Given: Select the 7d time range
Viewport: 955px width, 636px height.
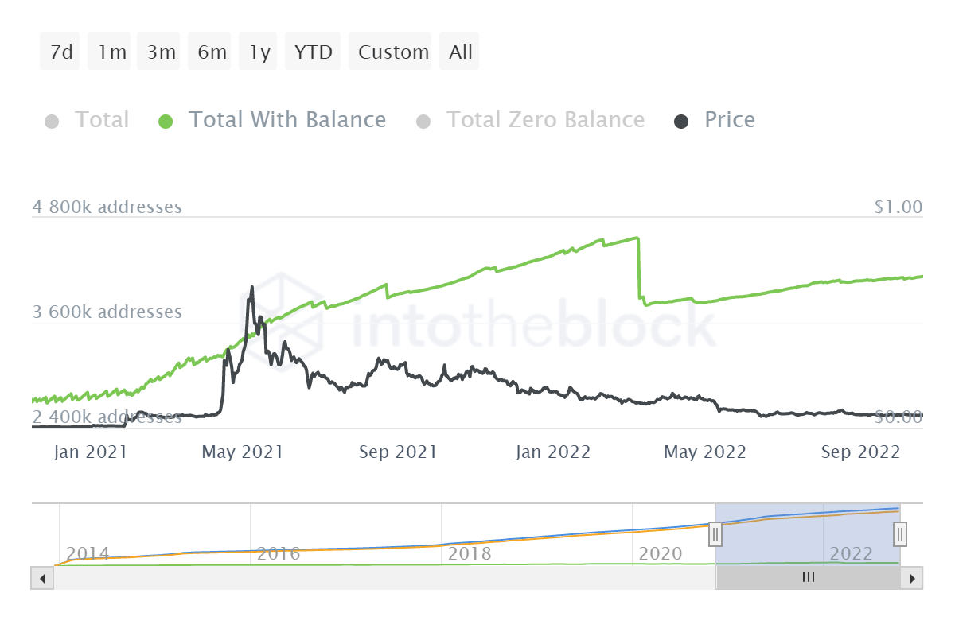Looking at the screenshot, I should (60, 52).
